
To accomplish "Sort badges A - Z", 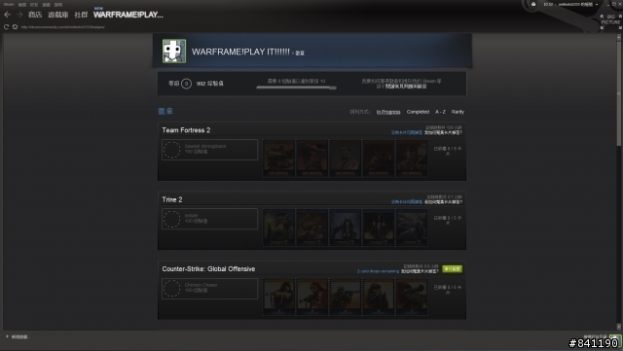I will point(440,112).
